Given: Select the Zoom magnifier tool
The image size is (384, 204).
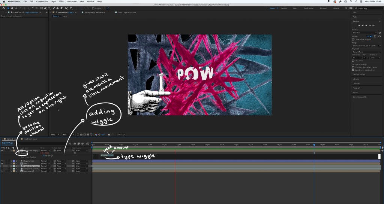Looking at the screenshot, I should click(x=16, y=8).
